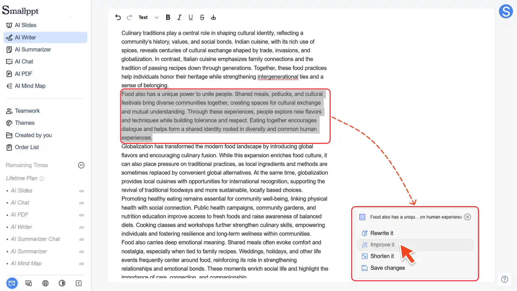Click the mail icon at sidebar bottom
Image resolution: width=517 pixels, height=291 pixels.
pyautogui.click(x=12, y=283)
